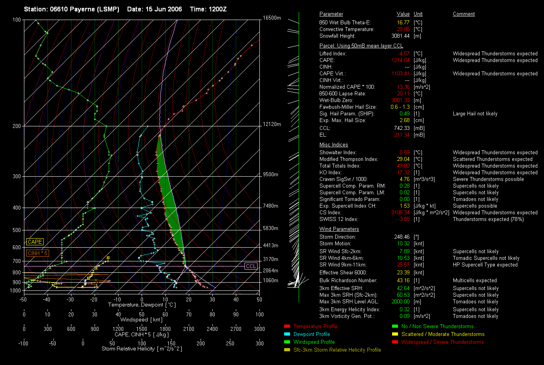Image resolution: width=544 pixels, height=365 pixels.
Task: Select the Comment column header
Action: (x=464, y=14)
